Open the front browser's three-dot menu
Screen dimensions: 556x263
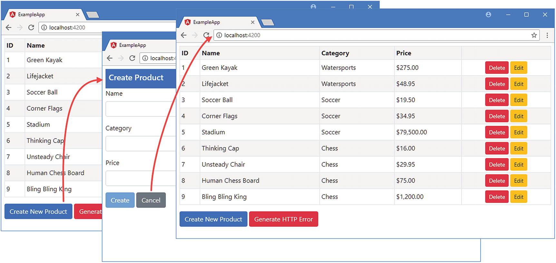(x=547, y=35)
